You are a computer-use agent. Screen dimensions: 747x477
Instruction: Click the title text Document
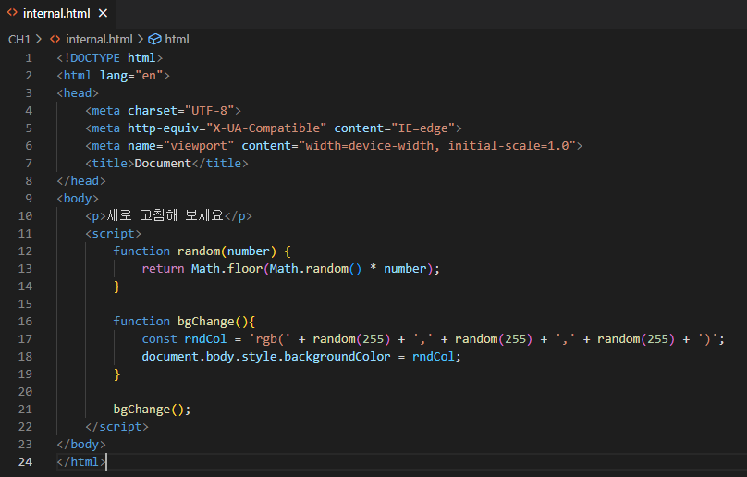pyautogui.click(x=163, y=164)
